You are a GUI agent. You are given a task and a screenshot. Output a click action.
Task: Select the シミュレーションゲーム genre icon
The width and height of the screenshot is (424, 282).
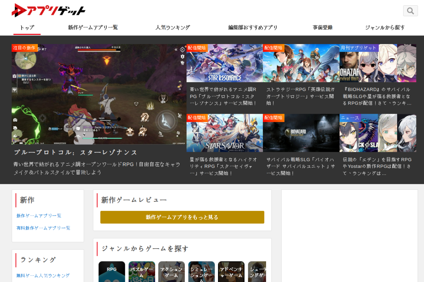(201, 271)
